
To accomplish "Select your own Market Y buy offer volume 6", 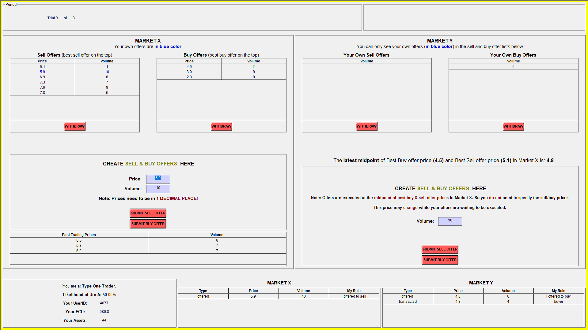I will (513, 67).
